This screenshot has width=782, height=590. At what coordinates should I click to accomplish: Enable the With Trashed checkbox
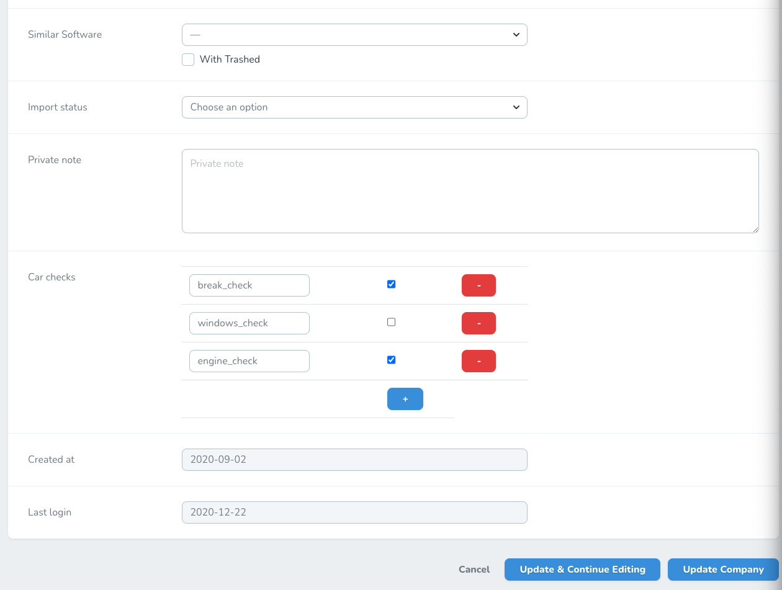[188, 60]
